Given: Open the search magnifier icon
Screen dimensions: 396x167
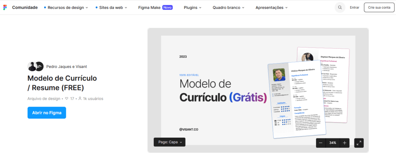Looking at the screenshot, I should click(x=340, y=7).
